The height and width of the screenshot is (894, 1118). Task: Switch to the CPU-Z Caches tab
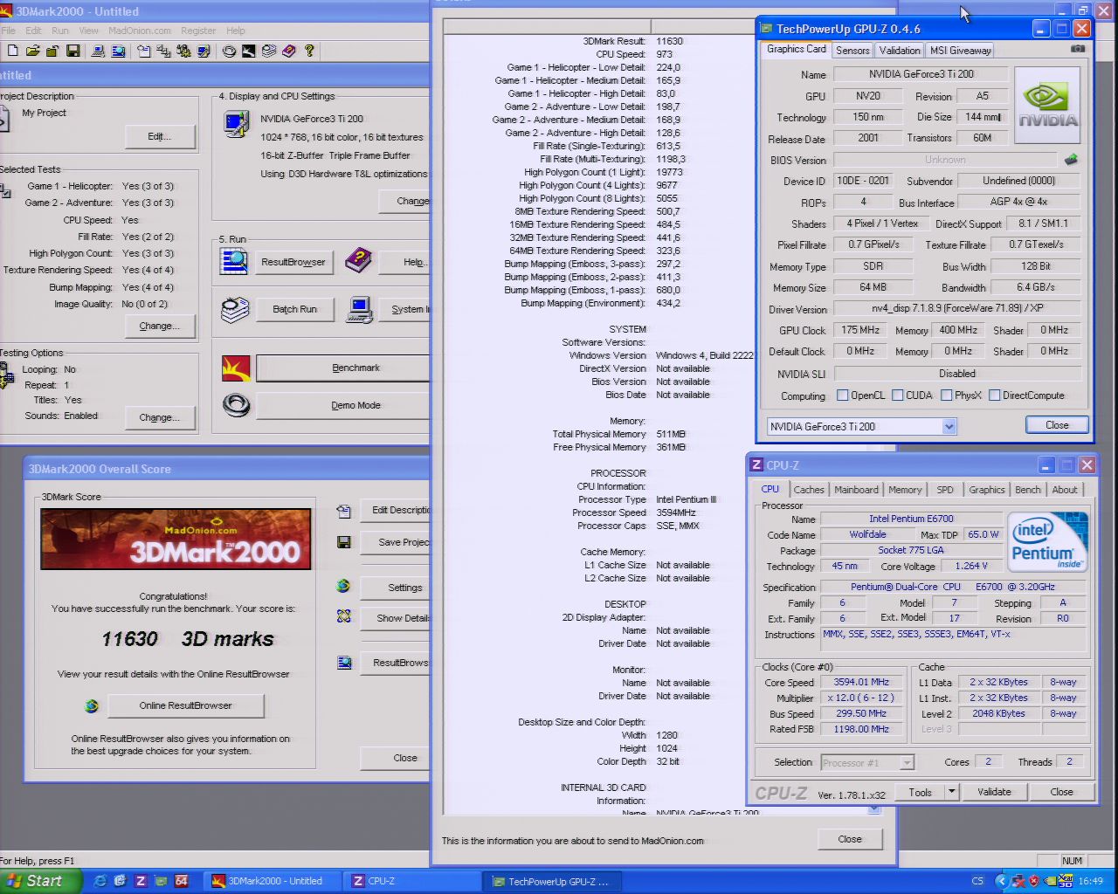click(x=809, y=490)
